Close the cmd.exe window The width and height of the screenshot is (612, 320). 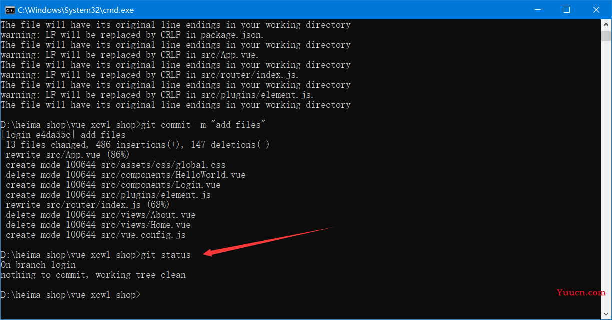pyautogui.click(x=596, y=10)
